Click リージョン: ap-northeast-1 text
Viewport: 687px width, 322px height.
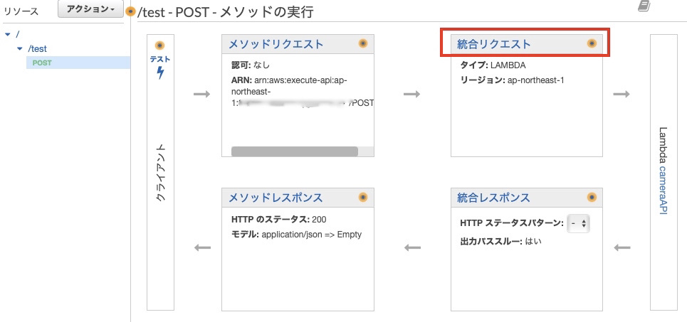coord(512,81)
